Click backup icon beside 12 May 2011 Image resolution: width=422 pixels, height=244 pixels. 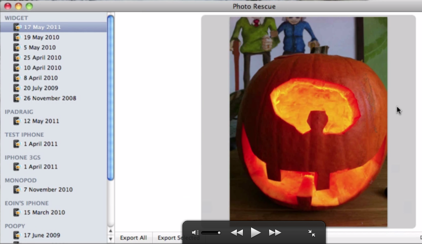pos(17,121)
